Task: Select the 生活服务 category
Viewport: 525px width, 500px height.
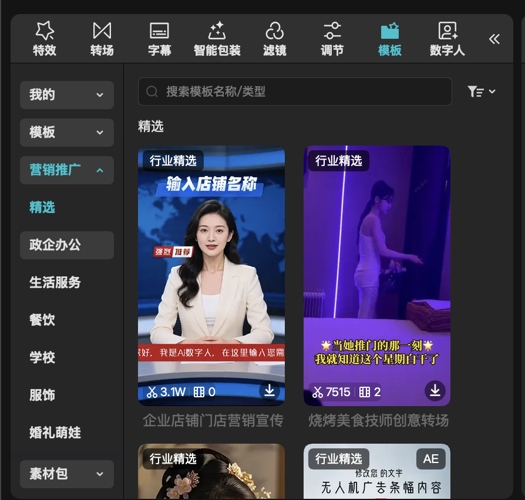Action: (x=55, y=282)
